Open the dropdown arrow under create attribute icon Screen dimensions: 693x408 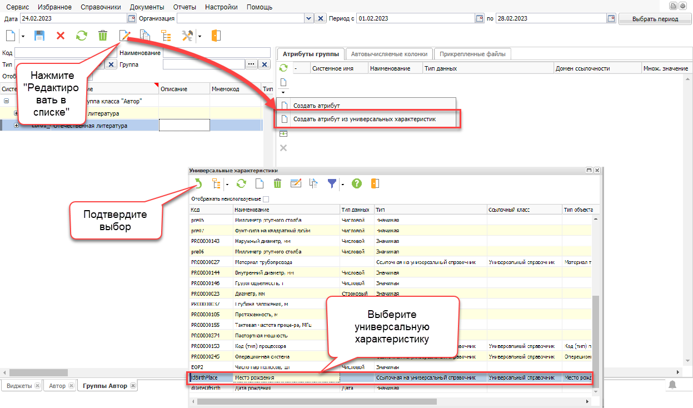click(283, 92)
